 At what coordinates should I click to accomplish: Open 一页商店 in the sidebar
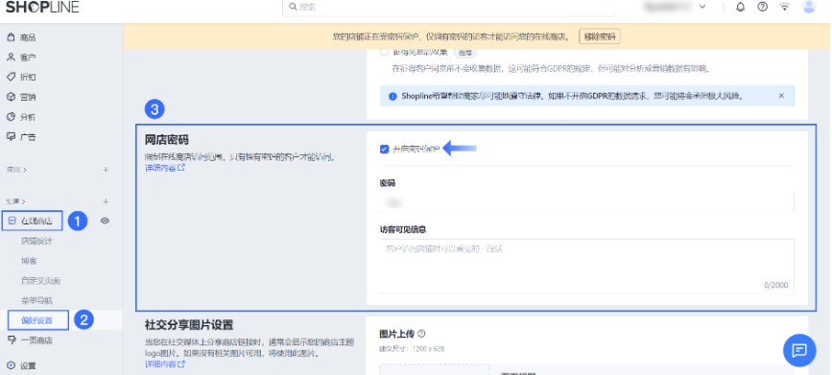tap(30, 340)
